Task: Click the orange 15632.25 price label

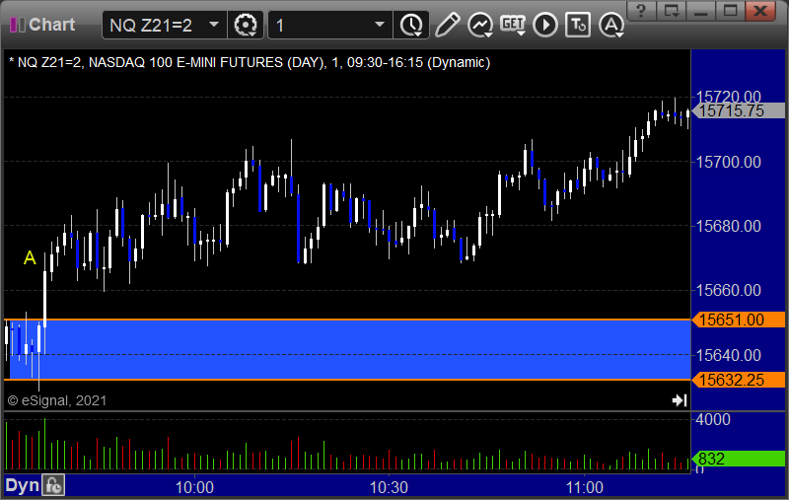Action: pos(739,380)
